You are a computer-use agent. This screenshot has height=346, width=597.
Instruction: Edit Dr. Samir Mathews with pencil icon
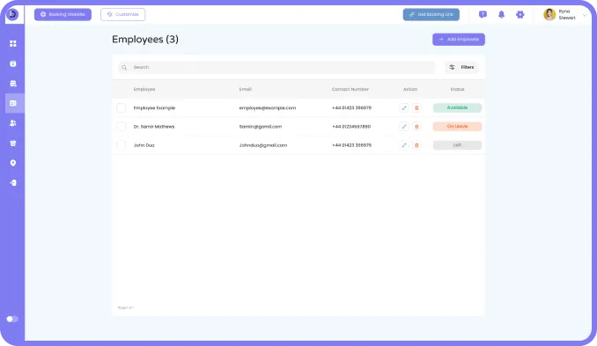pyautogui.click(x=404, y=127)
